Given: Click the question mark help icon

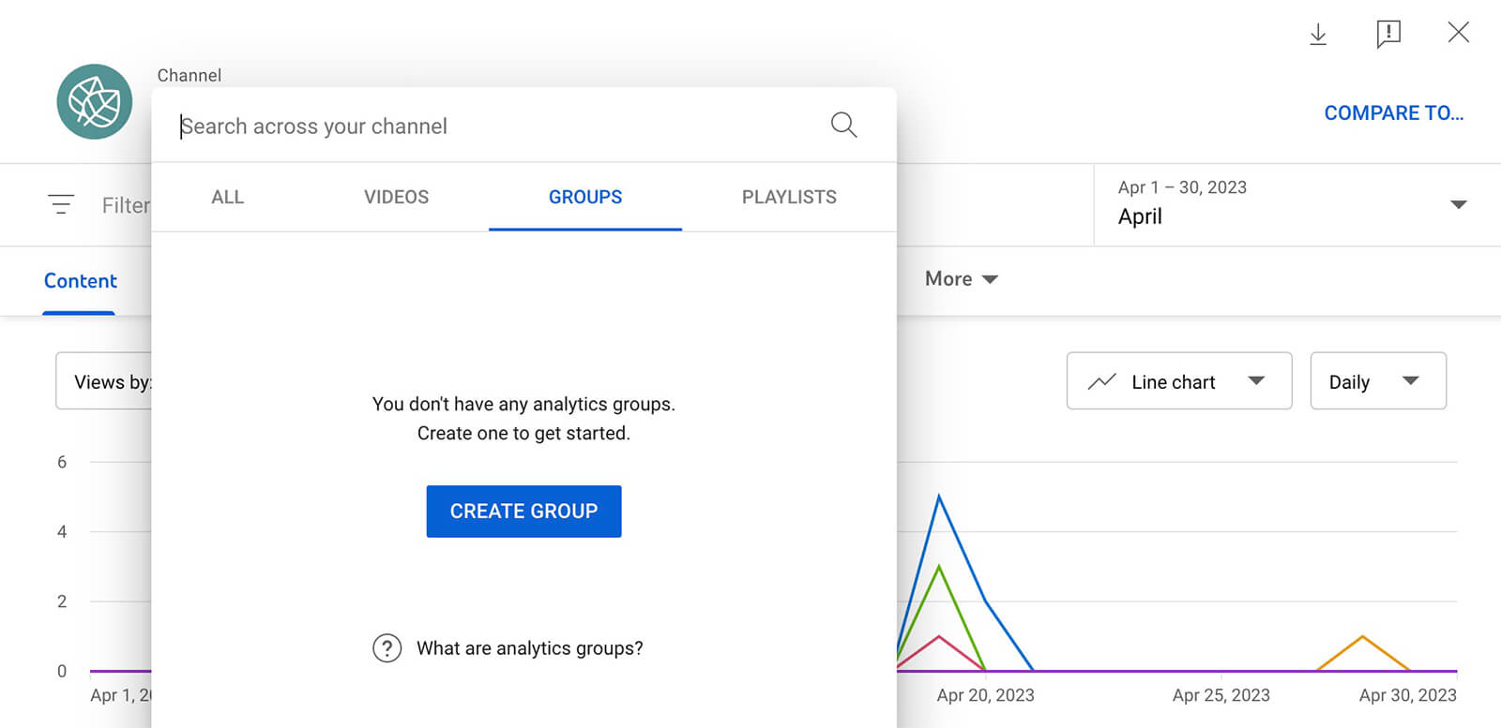Looking at the screenshot, I should (x=387, y=648).
